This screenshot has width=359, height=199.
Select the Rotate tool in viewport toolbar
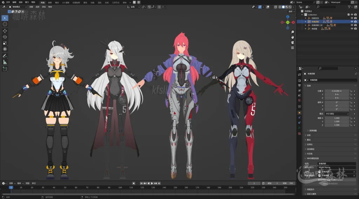[5, 37]
